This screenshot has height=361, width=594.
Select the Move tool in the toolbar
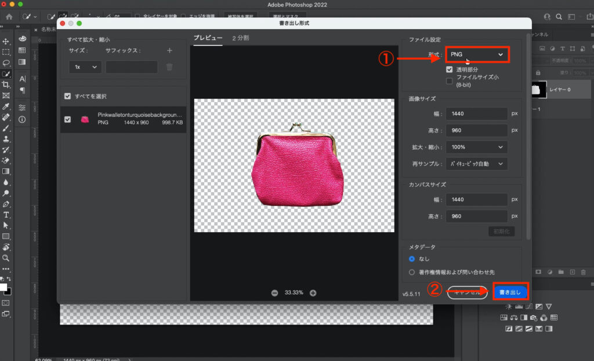pyautogui.click(x=7, y=41)
